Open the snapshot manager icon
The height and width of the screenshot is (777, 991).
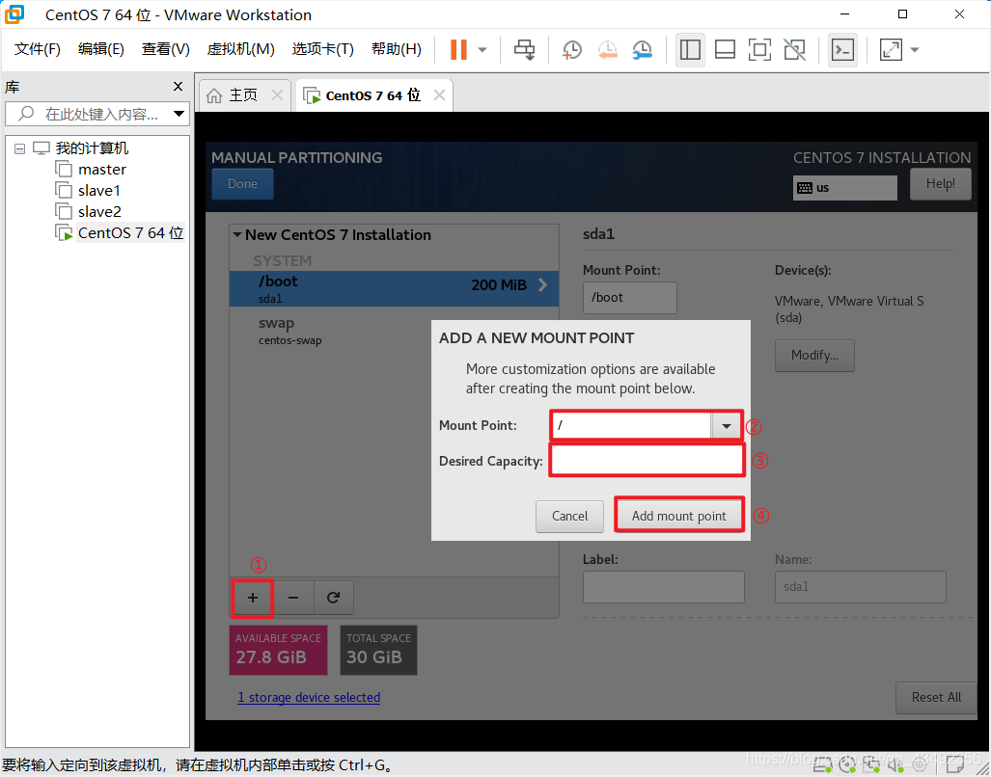click(642, 49)
